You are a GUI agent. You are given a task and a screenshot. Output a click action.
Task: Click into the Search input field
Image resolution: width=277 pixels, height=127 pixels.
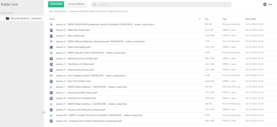pyautogui.click(x=162, y=5)
